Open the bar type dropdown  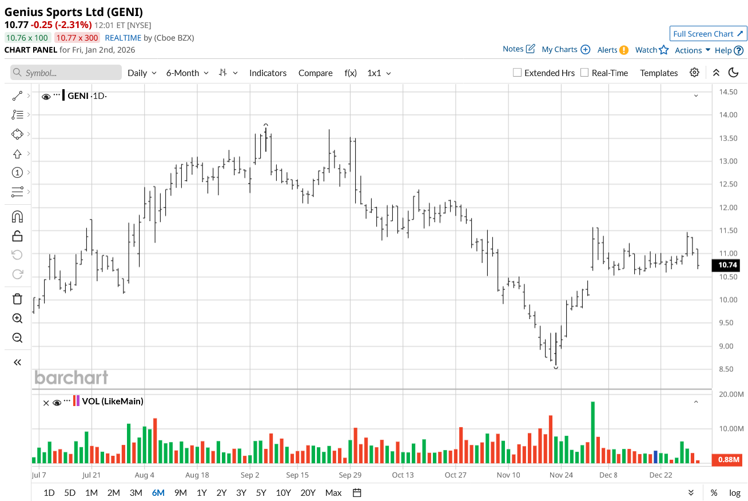pos(229,73)
